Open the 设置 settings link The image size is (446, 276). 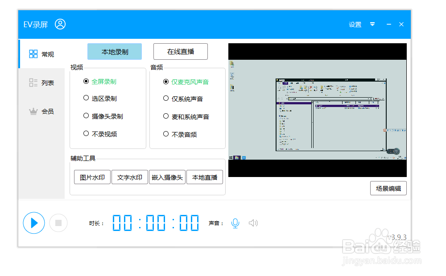pyautogui.click(x=355, y=25)
